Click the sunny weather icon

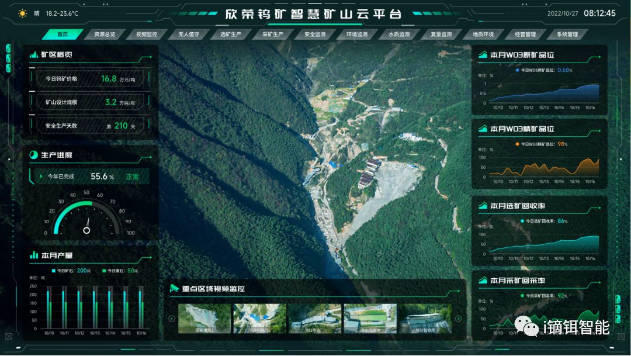(x=23, y=13)
